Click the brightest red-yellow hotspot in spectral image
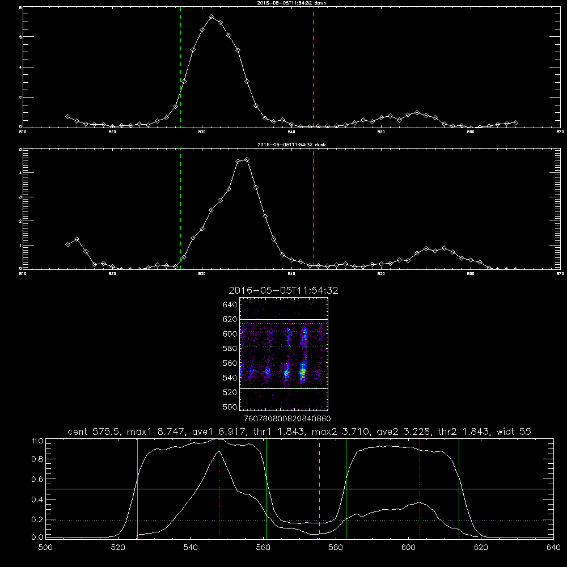The height and width of the screenshot is (567, 567). [303, 371]
